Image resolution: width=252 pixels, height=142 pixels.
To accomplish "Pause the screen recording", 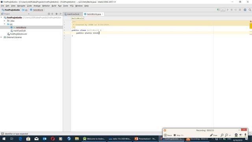I will [168, 135].
